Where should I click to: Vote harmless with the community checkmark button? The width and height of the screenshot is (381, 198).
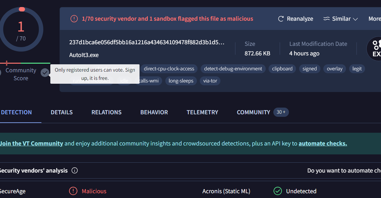pos(45,73)
